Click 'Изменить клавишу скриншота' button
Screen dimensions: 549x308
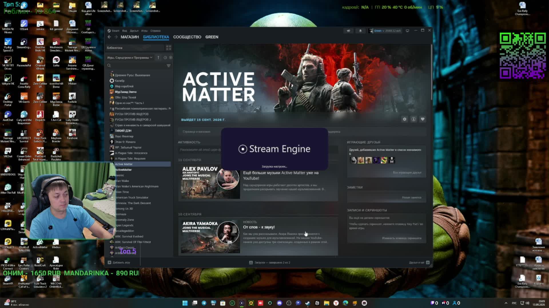click(x=402, y=238)
